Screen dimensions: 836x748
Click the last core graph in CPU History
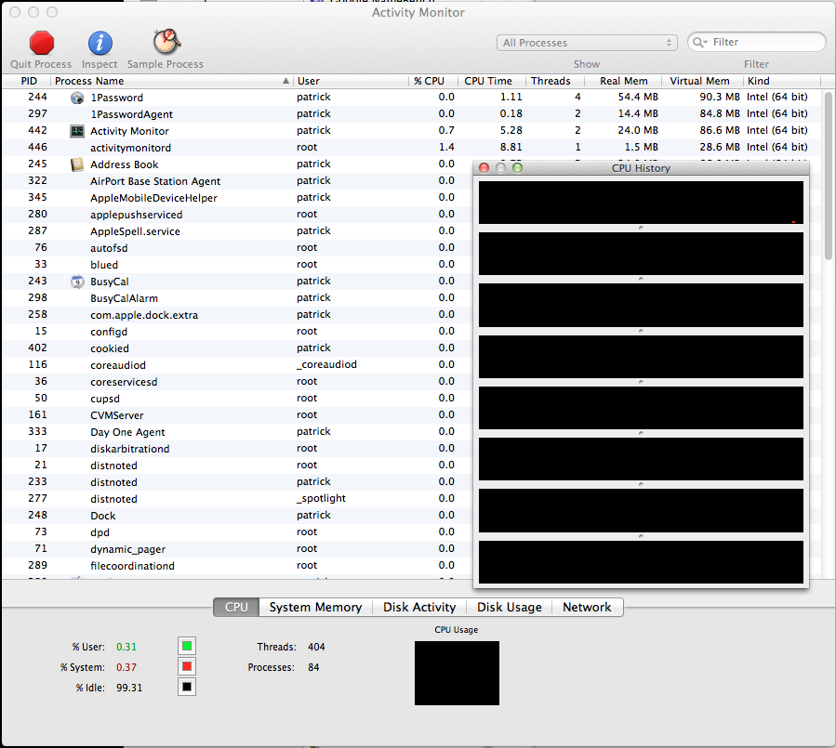[x=641, y=562]
